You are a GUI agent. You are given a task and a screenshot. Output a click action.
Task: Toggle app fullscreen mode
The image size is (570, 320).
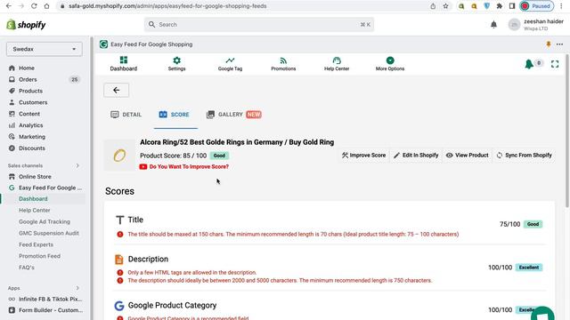pos(555,64)
